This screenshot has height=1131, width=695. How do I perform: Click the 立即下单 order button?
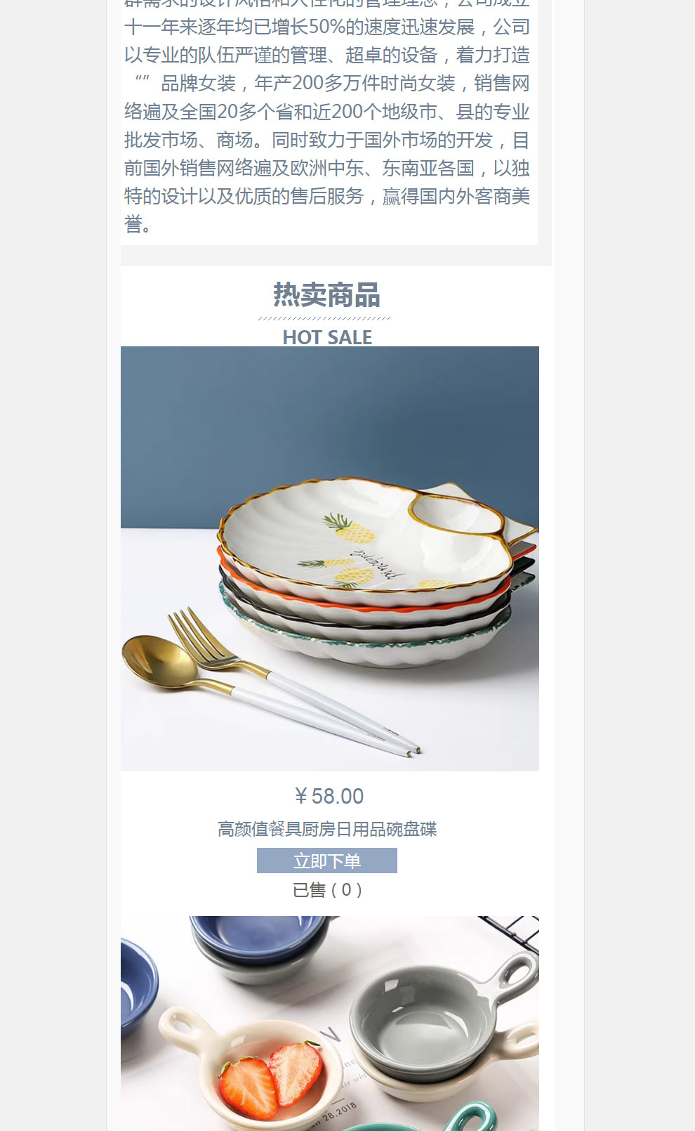327,861
